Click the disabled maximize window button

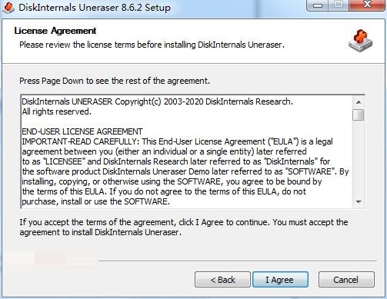click(x=339, y=5)
